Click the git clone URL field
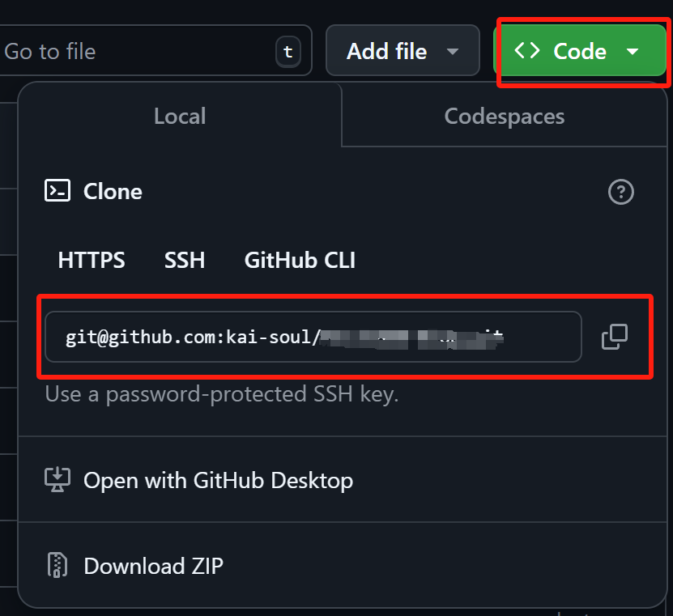Screen dimensions: 673x616 (x=313, y=336)
